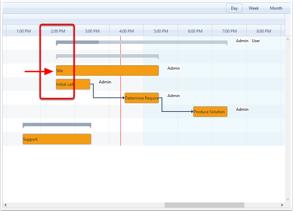The width and height of the screenshot is (293, 211).
Task: Click the 1:00 PM time header
Action: [24, 31]
